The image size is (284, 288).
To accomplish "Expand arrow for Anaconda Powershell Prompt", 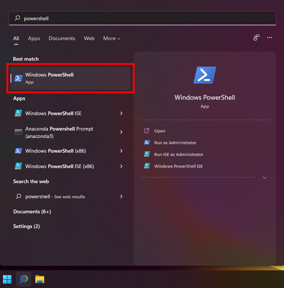I will 121,132.
